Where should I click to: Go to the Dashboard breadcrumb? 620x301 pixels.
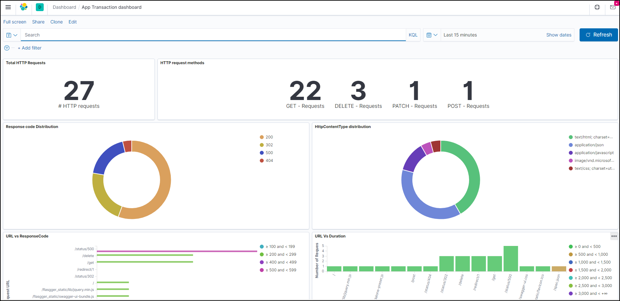64,7
